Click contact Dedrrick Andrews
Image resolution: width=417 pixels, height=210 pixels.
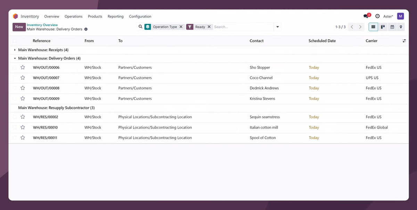pyautogui.click(x=264, y=88)
